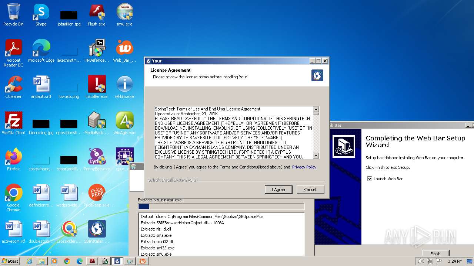Select the wedprovide document icon
Viewport: 474px width, 266px height.
pos(69,196)
